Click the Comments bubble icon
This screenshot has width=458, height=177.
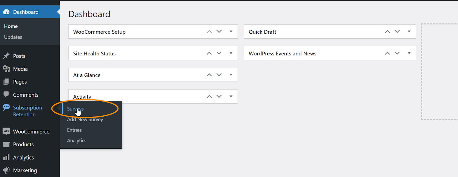tap(6, 94)
